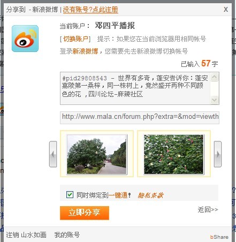This screenshot has width=236, height=242.
Task: Select the flowering bush photo thumbnail
Action: click(174, 154)
